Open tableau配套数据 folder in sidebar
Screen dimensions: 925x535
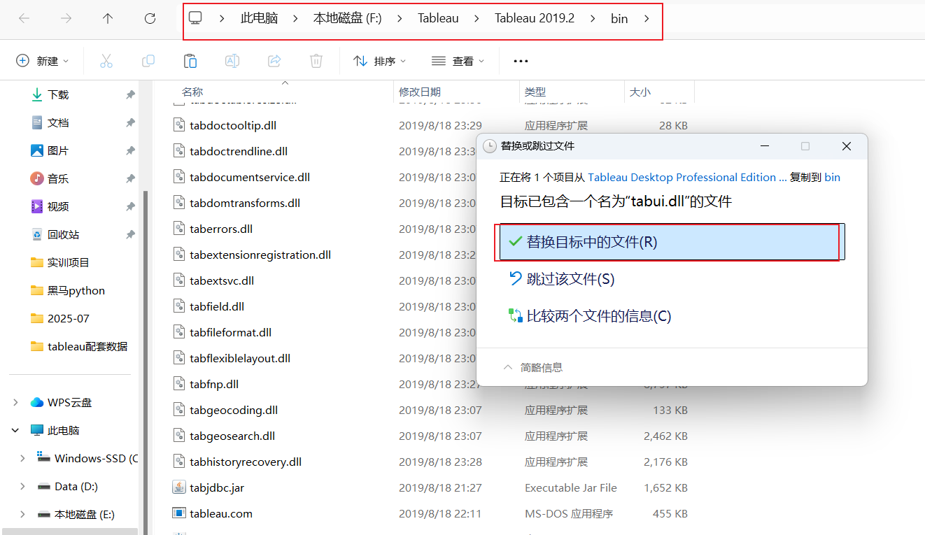pos(87,346)
